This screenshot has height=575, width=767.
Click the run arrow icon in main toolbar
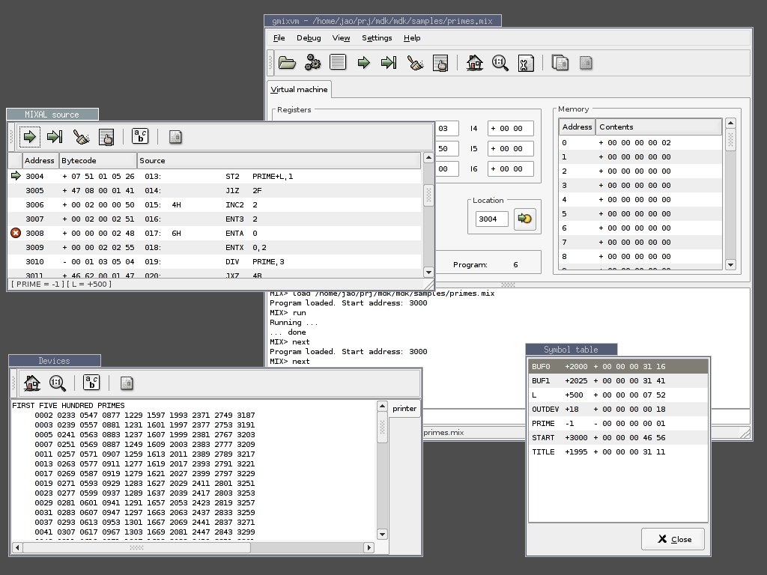tap(363, 63)
